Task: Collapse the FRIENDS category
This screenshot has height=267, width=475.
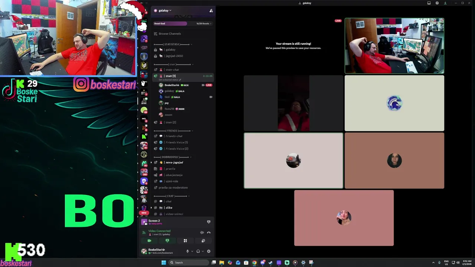Action: pos(173,131)
